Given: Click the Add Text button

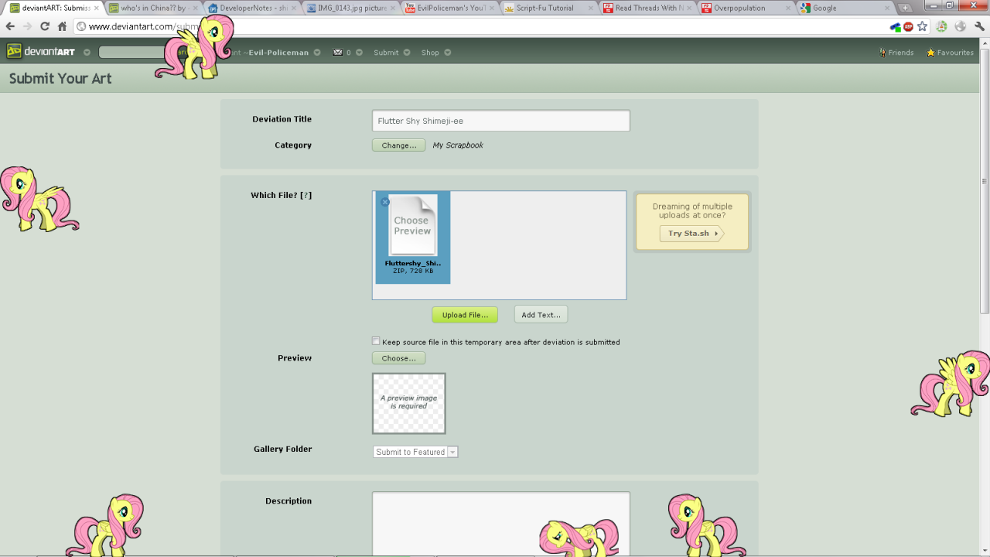Looking at the screenshot, I should pos(541,315).
